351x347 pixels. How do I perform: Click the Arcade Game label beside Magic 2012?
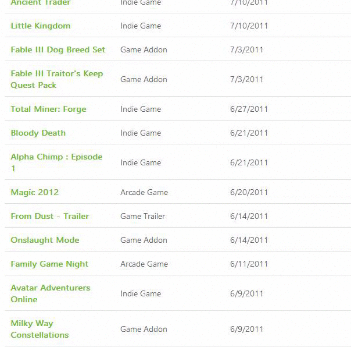pyautogui.click(x=144, y=193)
